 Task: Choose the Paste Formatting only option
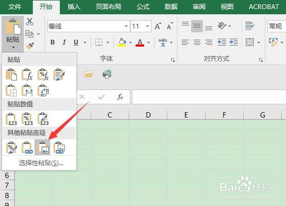click(x=11, y=147)
